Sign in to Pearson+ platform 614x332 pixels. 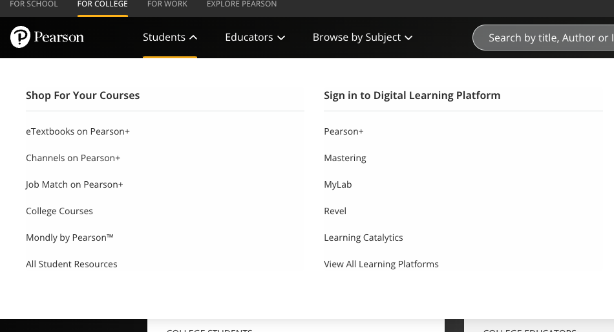pyautogui.click(x=344, y=131)
